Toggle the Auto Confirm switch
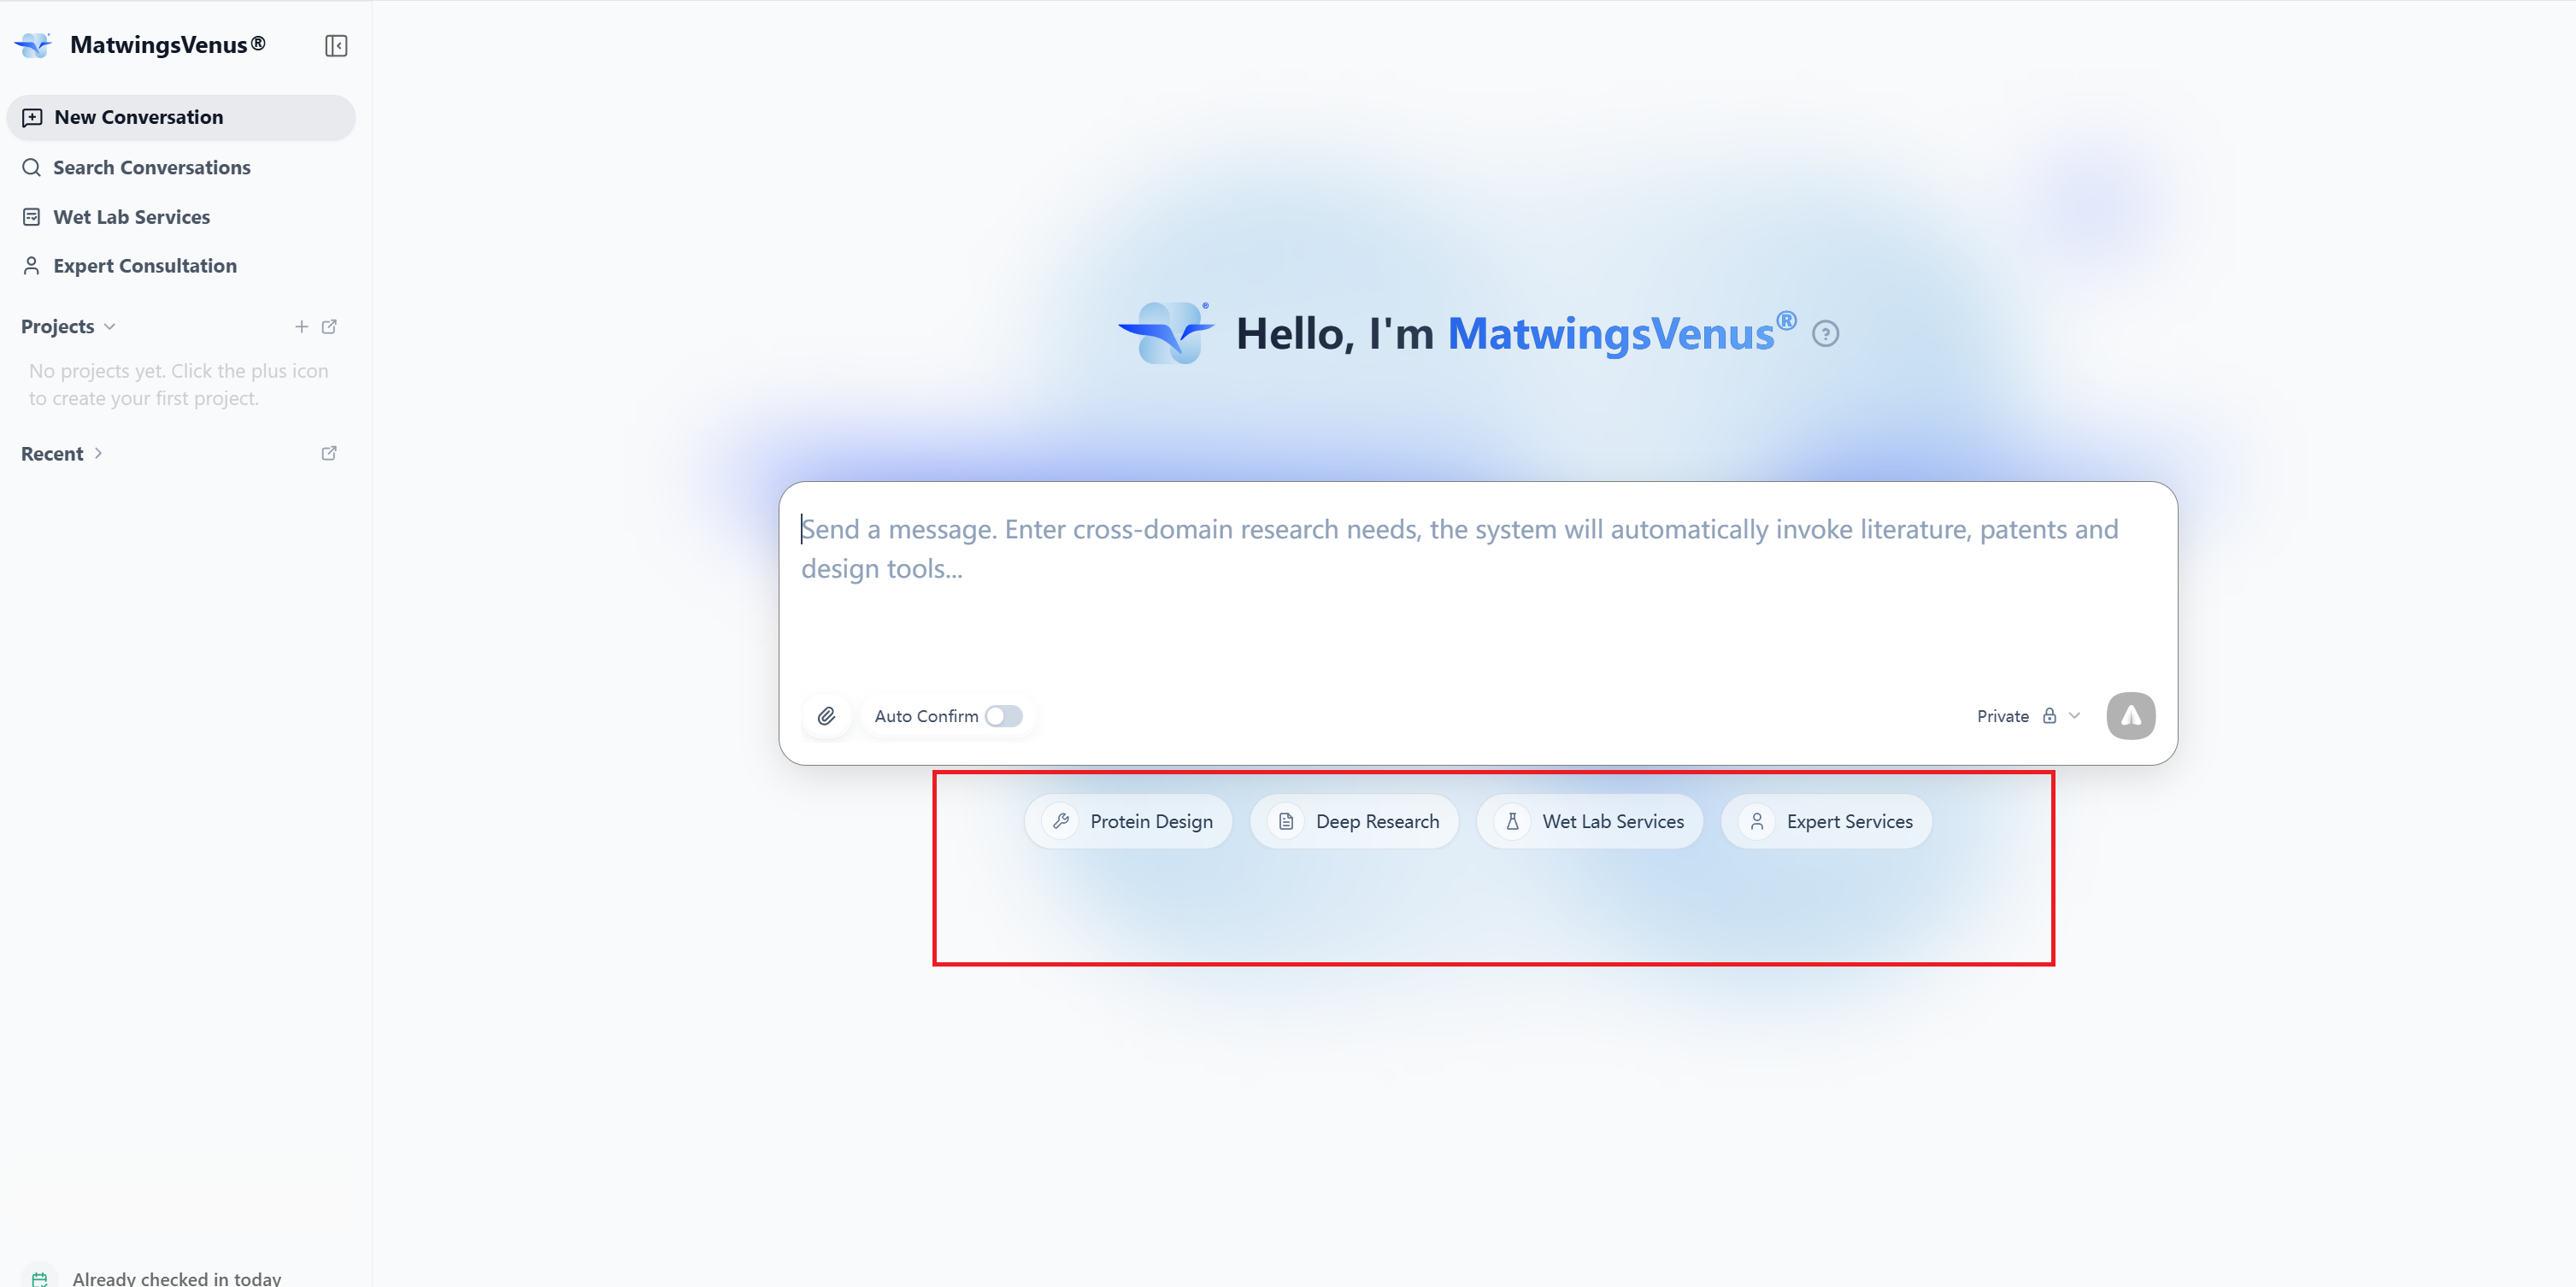 point(1003,716)
